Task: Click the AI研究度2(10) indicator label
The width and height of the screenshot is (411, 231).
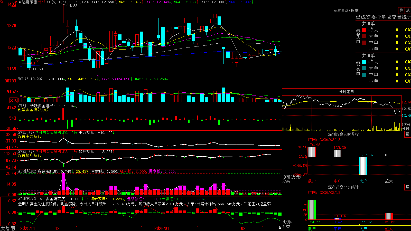Action: 31,199
